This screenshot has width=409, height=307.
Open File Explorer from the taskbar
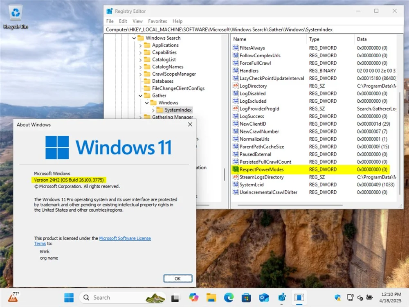pos(211,298)
